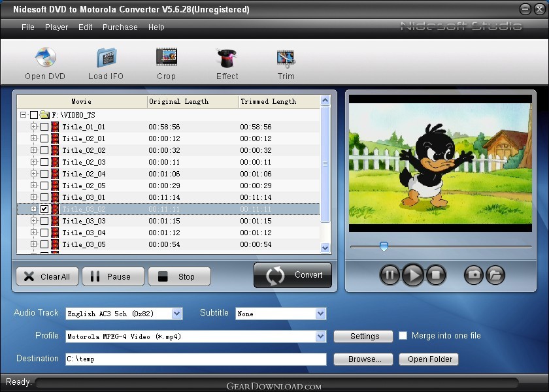
Task: Click the Open DVD toolbar icon
Action: coord(45,57)
